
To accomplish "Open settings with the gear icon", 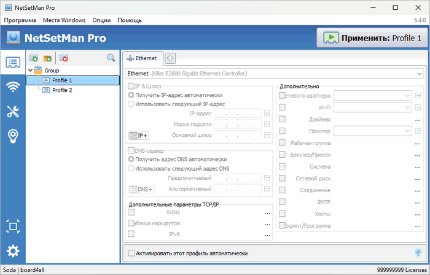I will point(13,251).
